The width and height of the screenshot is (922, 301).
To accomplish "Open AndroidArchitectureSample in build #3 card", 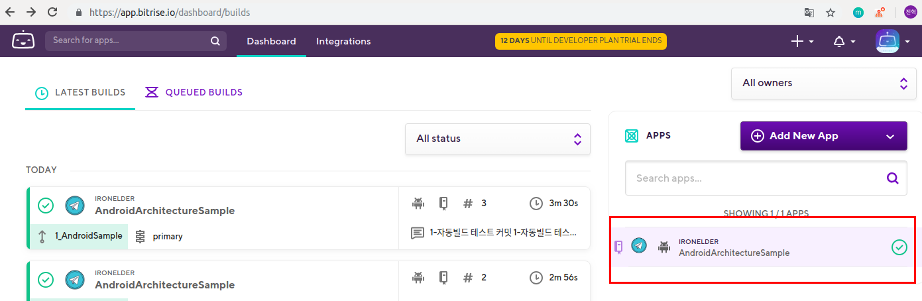I will 164,211.
